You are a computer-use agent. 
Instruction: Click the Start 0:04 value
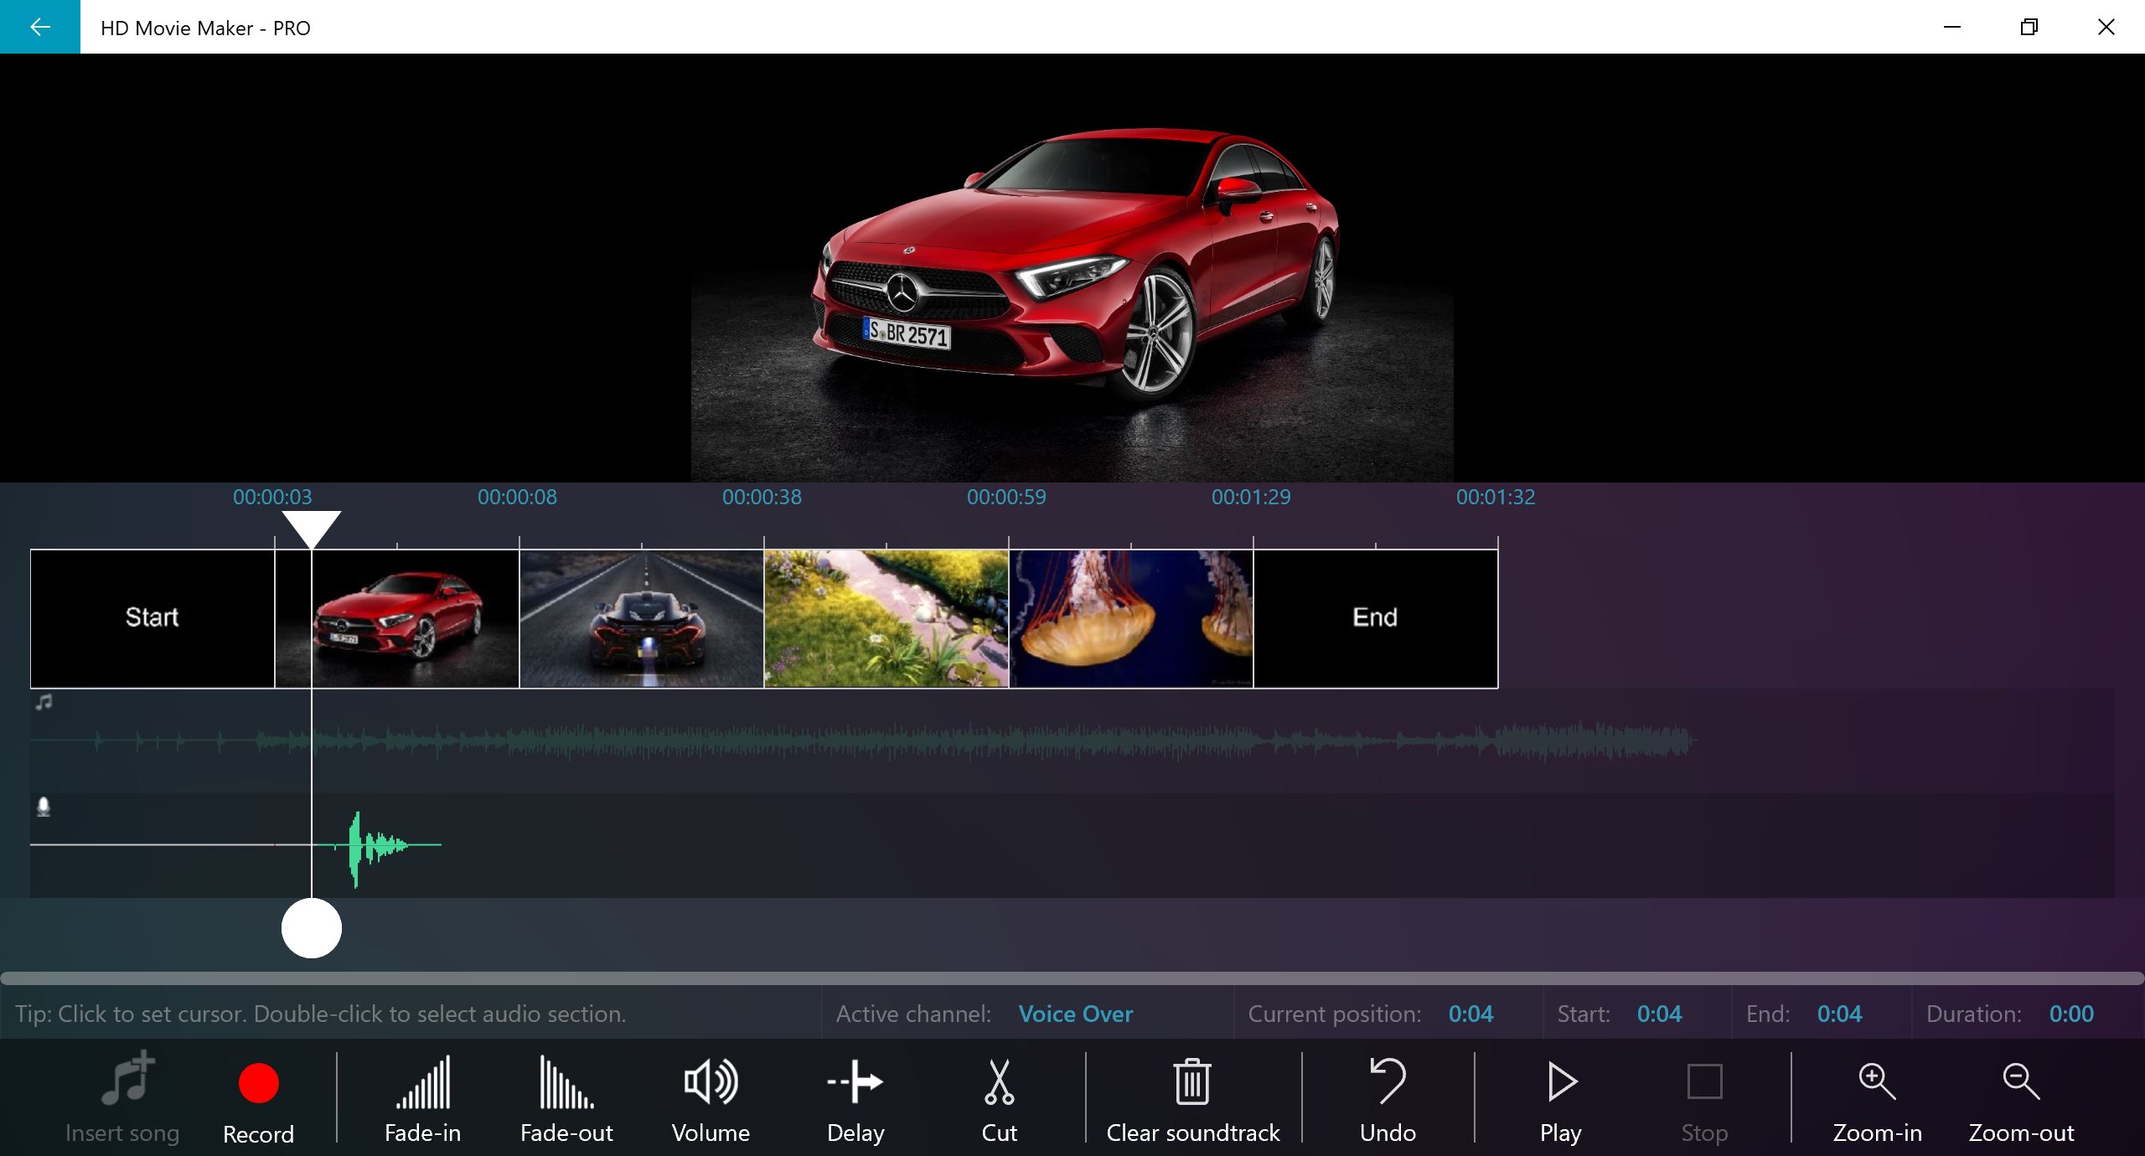1659,1014
